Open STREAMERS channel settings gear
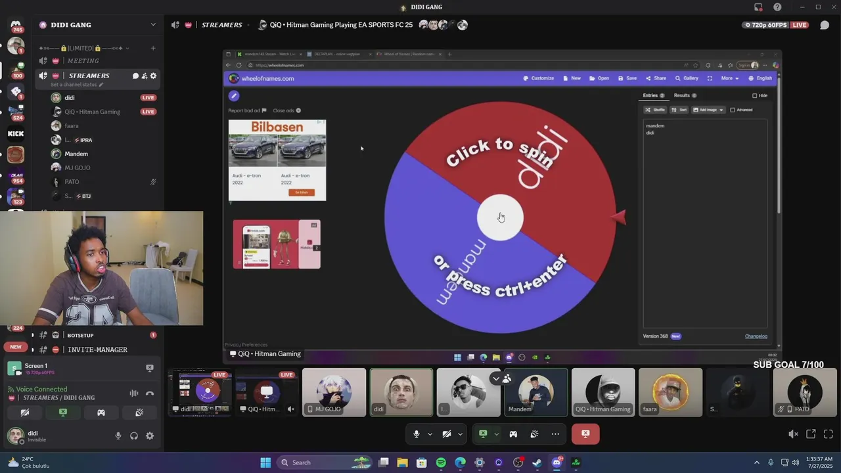 click(x=154, y=76)
